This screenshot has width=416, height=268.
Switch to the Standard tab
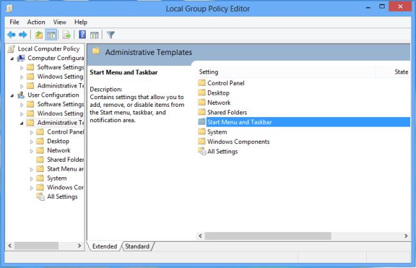(137, 246)
